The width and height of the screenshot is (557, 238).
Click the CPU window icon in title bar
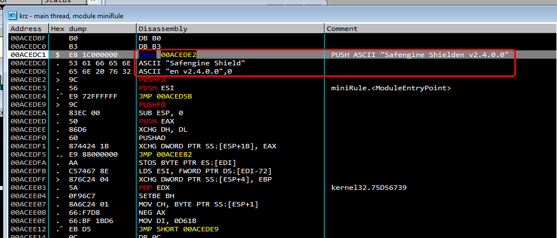pyautogui.click(x=13, y=16)
